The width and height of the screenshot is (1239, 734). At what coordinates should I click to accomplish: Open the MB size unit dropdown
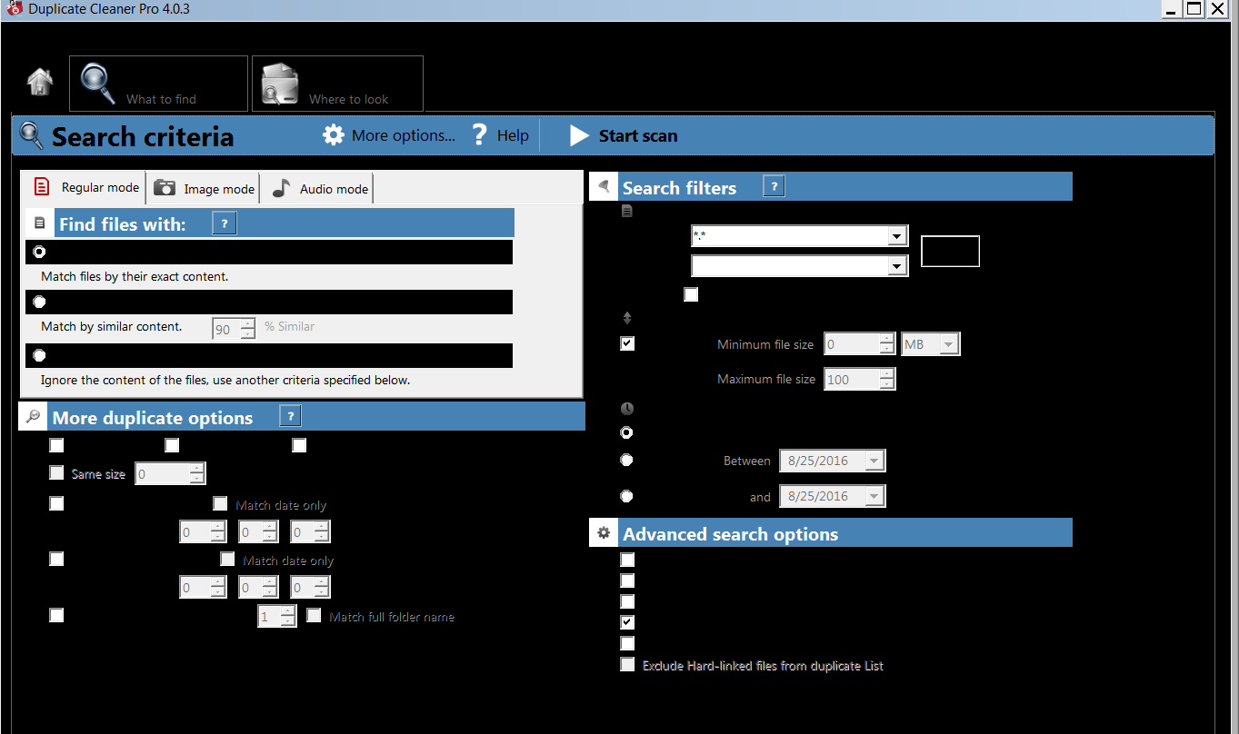(948, 344)
